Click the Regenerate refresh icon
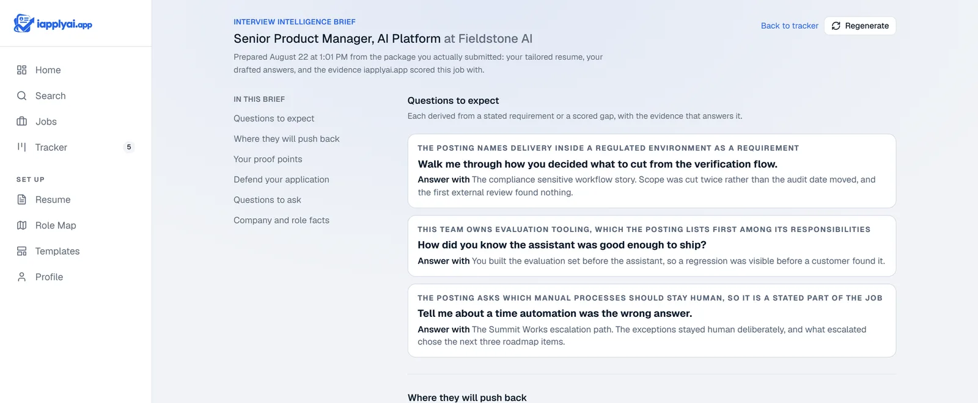The image size is (978, 403). [836, 26]
